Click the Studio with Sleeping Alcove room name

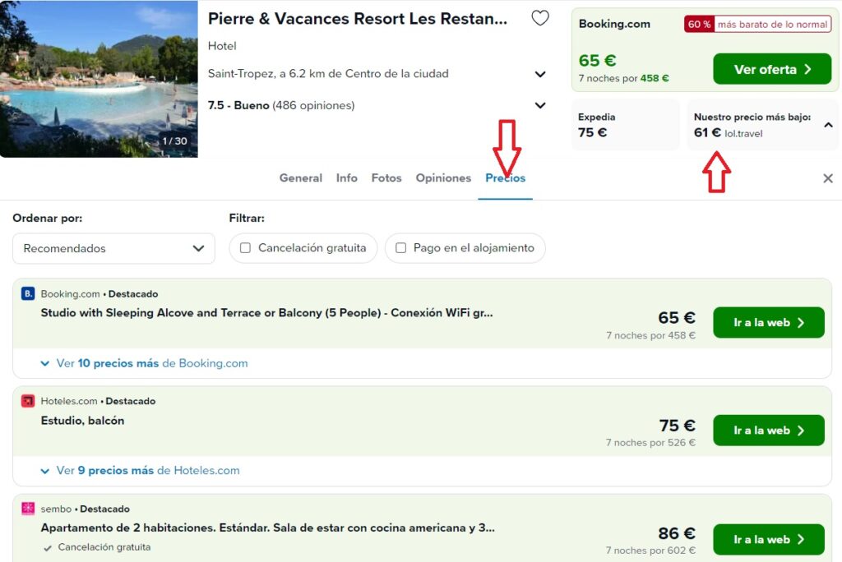267,313
